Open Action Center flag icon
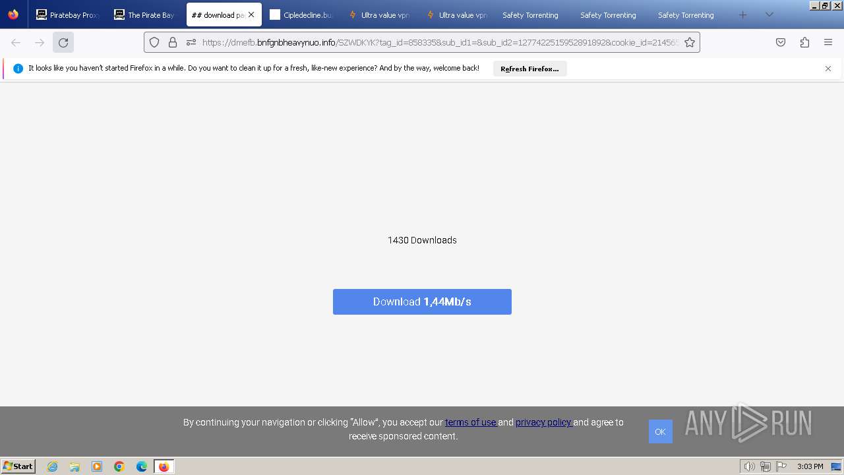This screenshot has height=475, width=844. click(x=781, y=466)
